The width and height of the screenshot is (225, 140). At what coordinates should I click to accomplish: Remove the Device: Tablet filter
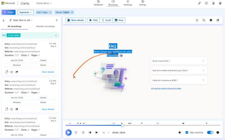[x=72, y=12]
